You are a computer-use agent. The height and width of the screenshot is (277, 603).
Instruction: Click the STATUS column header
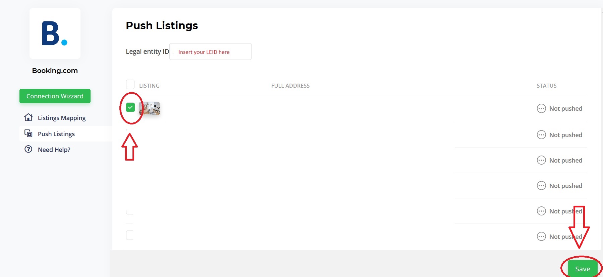(546, 86)
